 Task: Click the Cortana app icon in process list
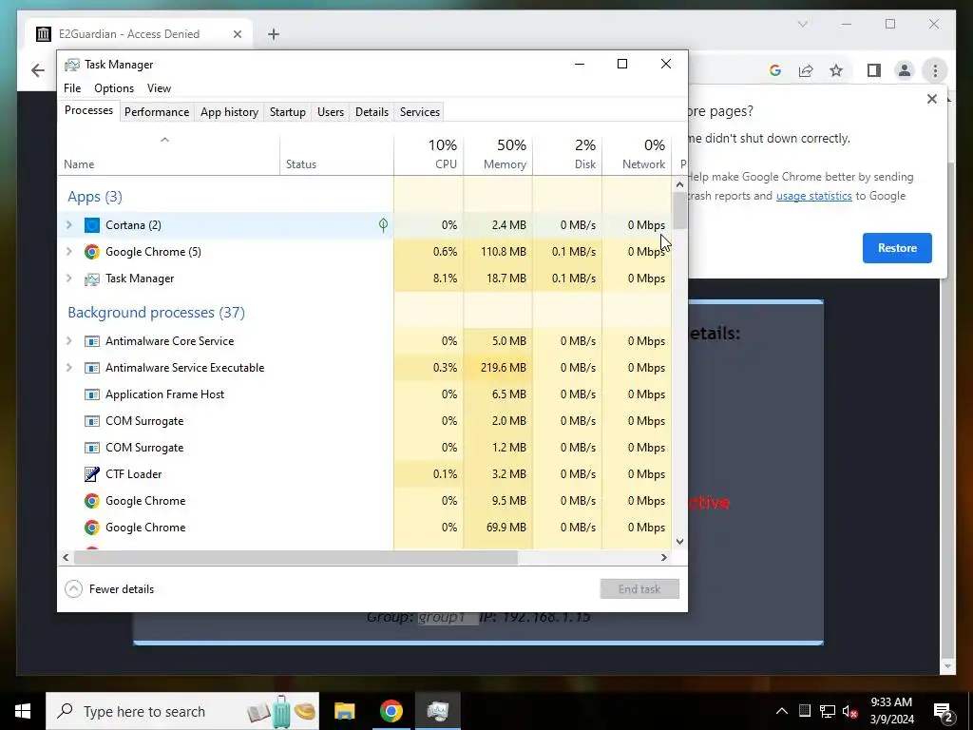point(92,225)
